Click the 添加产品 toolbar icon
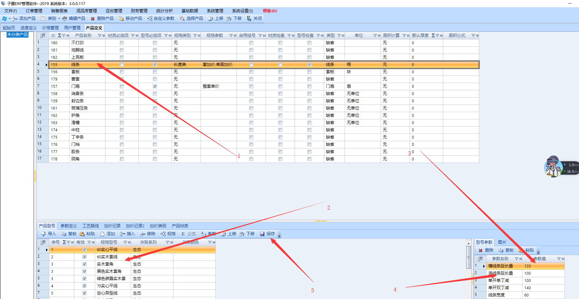The height and width of the screenshot is (299, 579). click(x=15, y=19)
